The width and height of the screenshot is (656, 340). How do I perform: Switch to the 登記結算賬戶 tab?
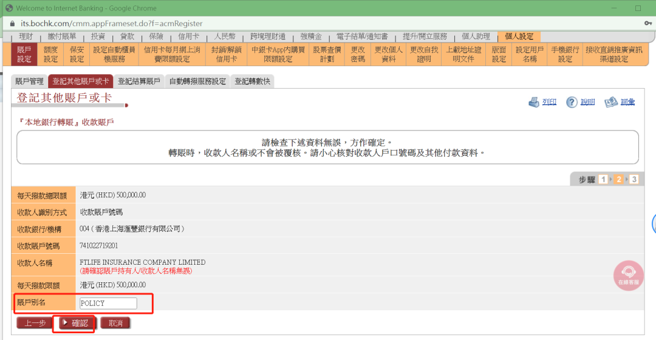coord(139,81)
